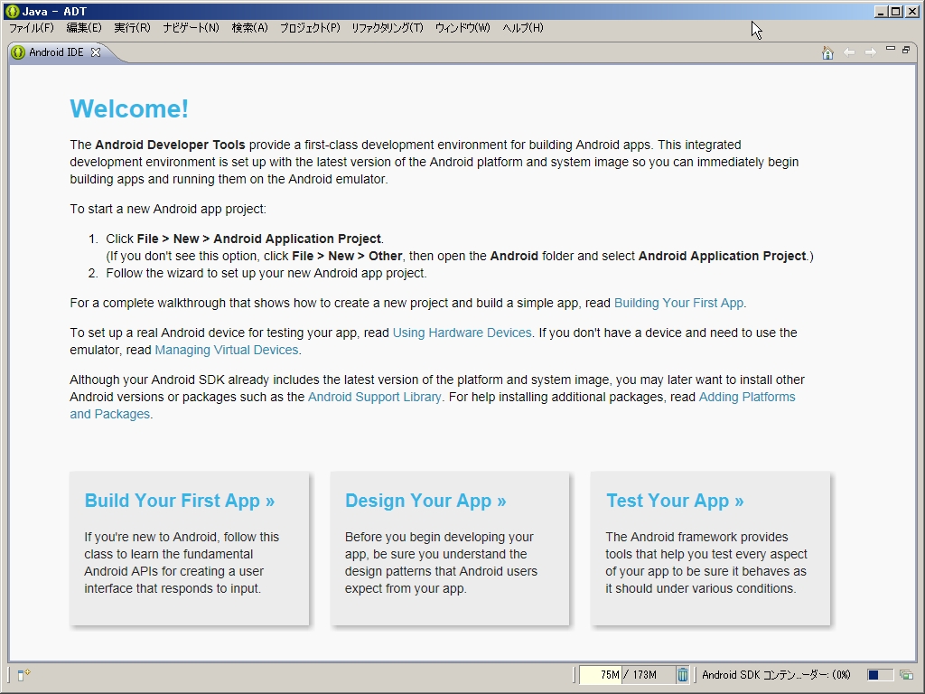This screenshot has height=694, width=925.
Task: Show background operations progress view icon
Action: [x=905, y=674]
